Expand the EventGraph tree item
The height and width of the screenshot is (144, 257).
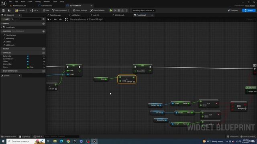pos(2,27)
